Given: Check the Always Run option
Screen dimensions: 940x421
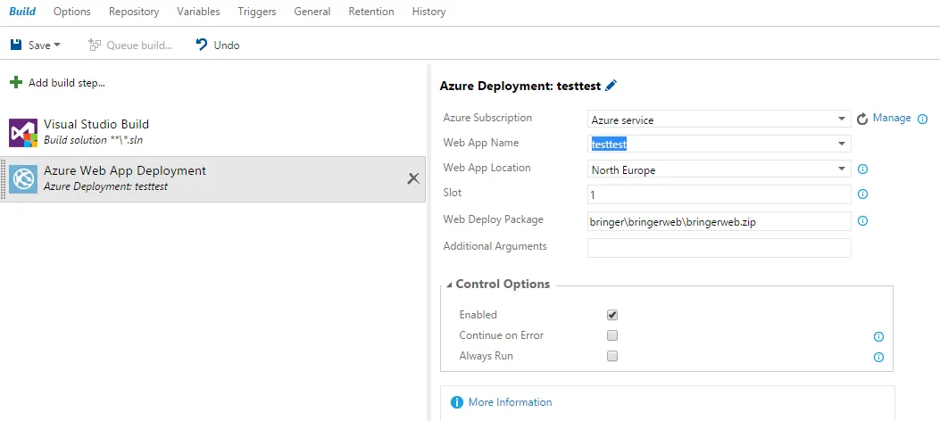Looking at the screenshot, I should (x=612, y=356).
